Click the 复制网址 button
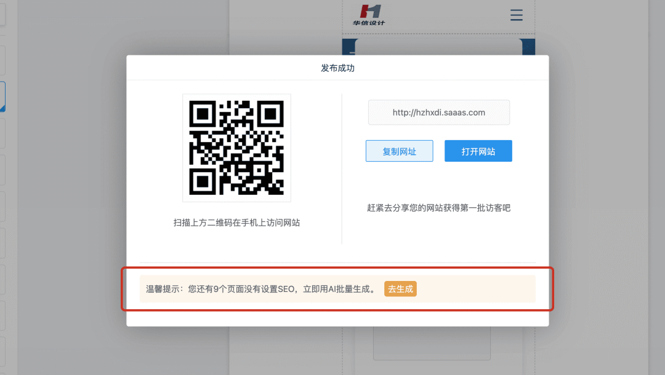The height and width of the screenshot is (375, 665). pyautogui.click(x=399, y=151)
